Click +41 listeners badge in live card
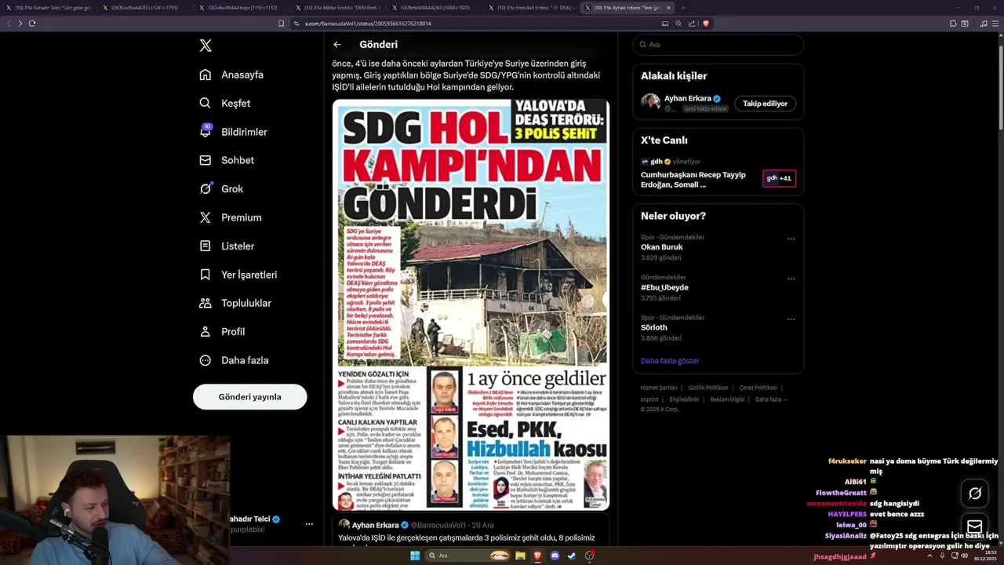 (x=779, y=178)
